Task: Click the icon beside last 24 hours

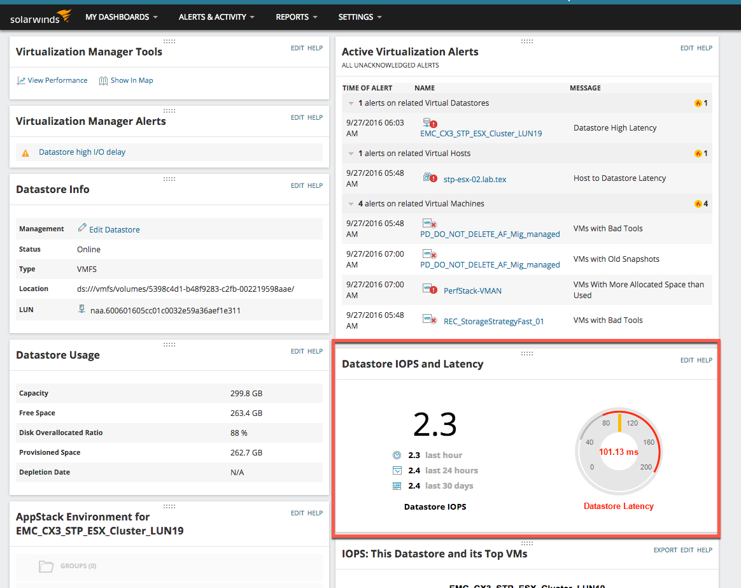Action: click(x=397, y=470)
